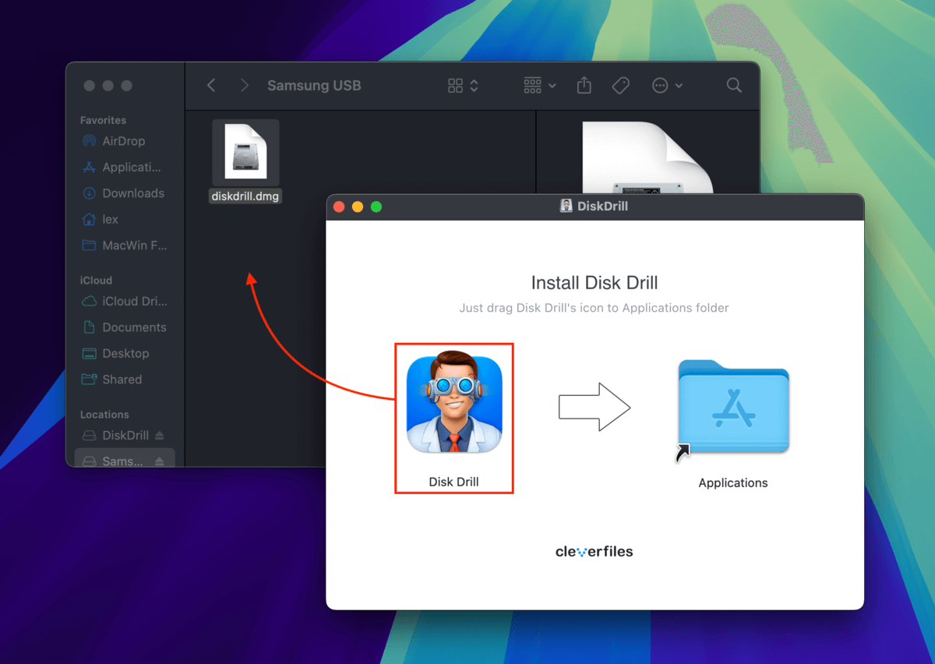
Task: Click the Samsung USB window title
Action: tap(314, 86)
